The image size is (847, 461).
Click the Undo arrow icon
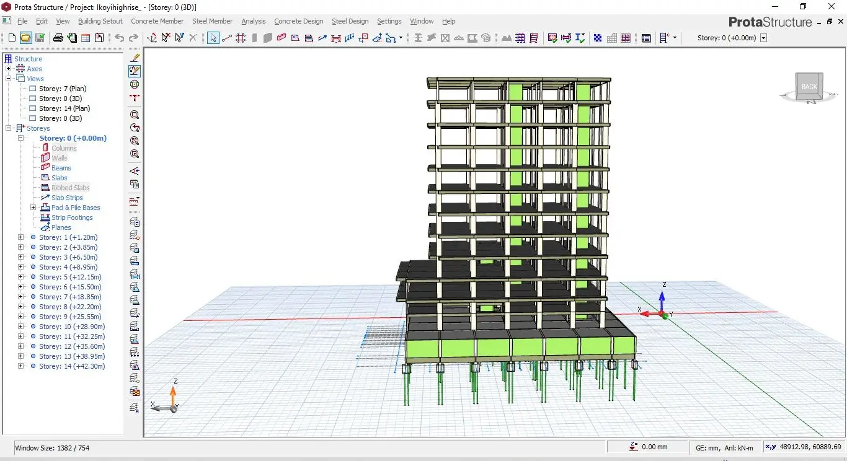[119, 38]
